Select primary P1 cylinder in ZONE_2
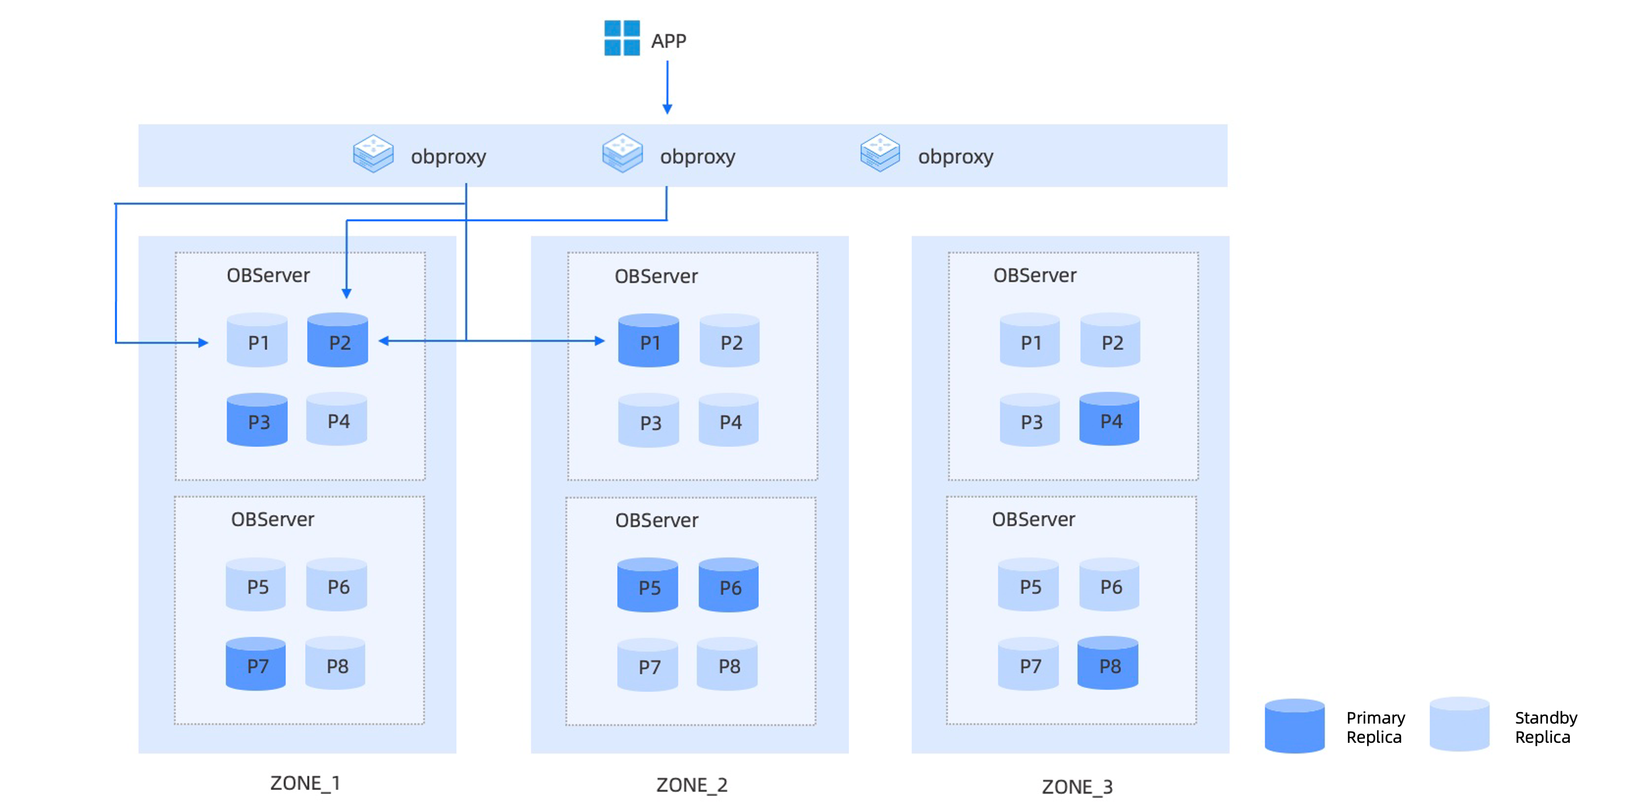 coord(648,341)
